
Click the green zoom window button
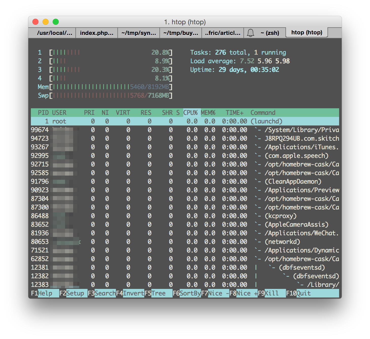tap(55, 22)
